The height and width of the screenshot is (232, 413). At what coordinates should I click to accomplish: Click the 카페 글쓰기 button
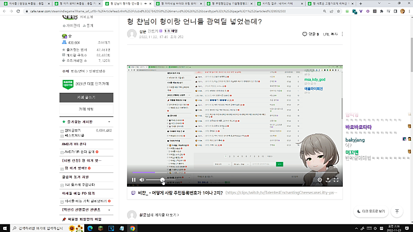coord(86,97)
